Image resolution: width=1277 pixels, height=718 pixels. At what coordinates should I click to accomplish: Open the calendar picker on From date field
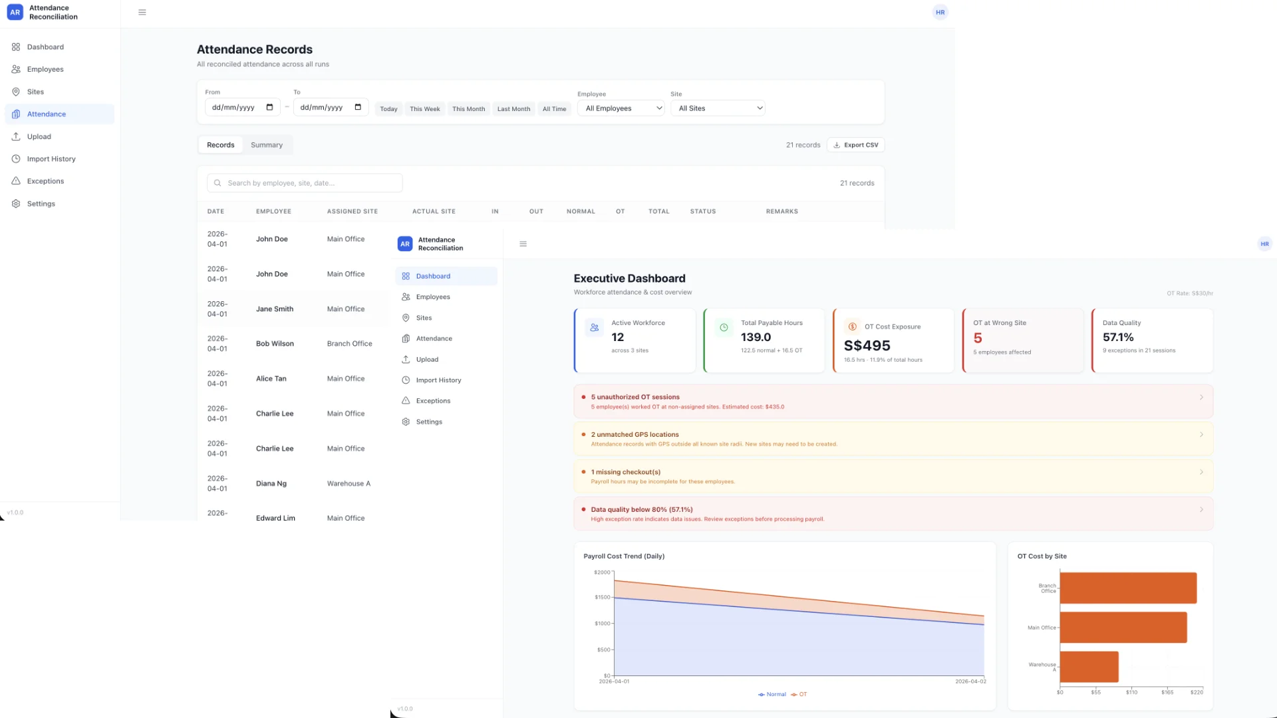[269, 108]
